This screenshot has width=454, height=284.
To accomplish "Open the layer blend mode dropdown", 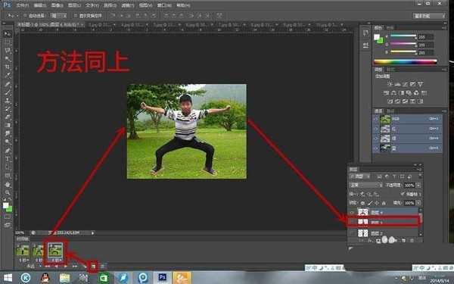I will click(x=366, y=185).
